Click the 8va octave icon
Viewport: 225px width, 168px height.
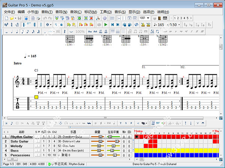pyautogui.click(x=90, y=31)
